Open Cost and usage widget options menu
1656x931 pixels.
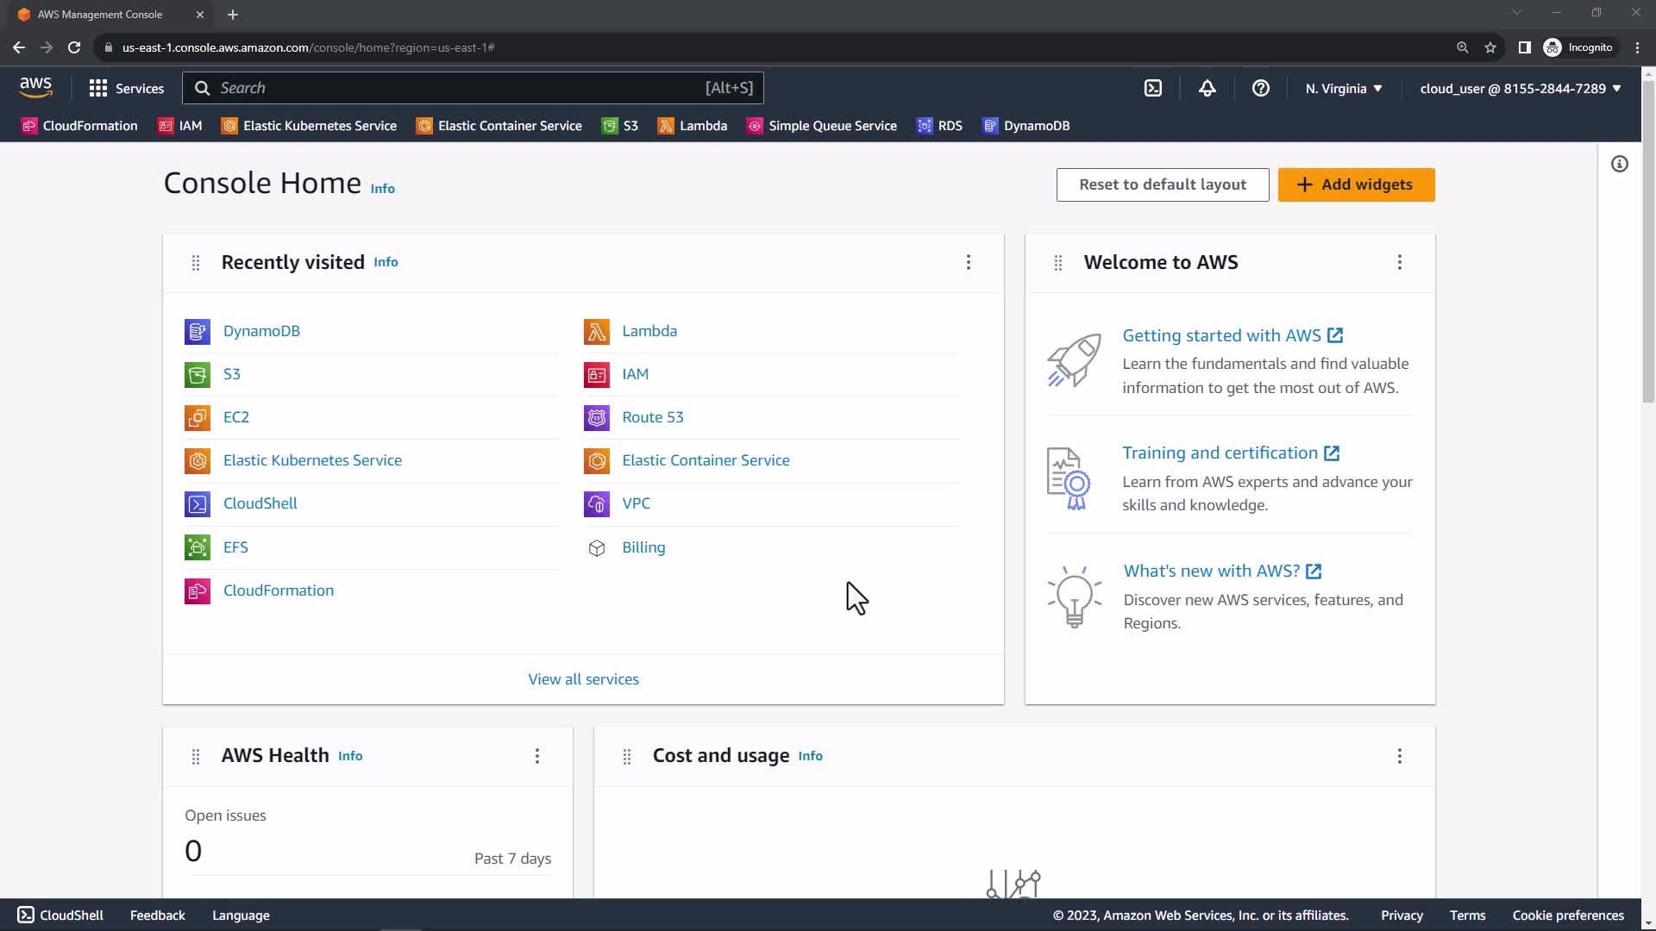[x=1399, y=756]
